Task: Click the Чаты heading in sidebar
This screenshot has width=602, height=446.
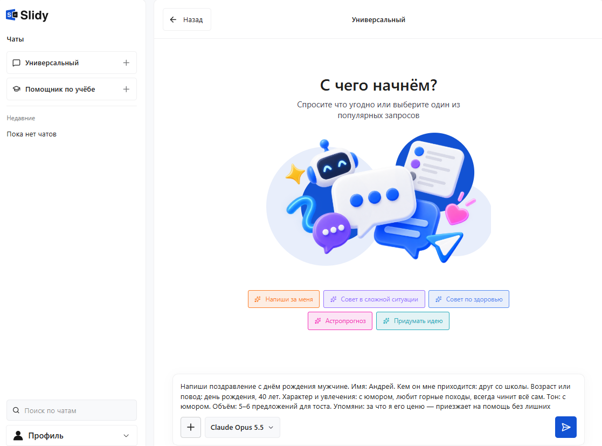Action: pyautogui.click(x=15, y=39)
